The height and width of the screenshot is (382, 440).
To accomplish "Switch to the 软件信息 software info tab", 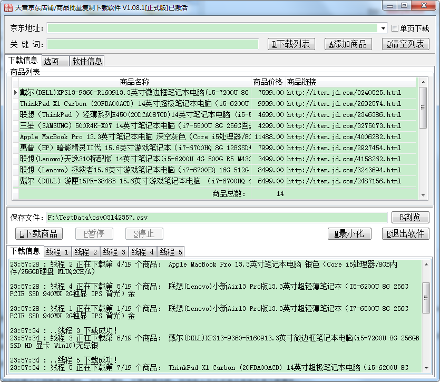I will [x=87, y=61].
